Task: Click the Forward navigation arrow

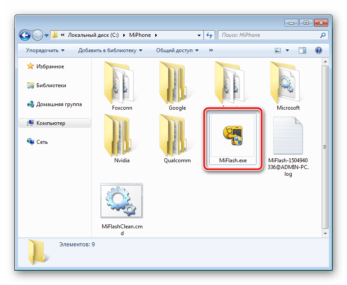Action: pos(38,35)
